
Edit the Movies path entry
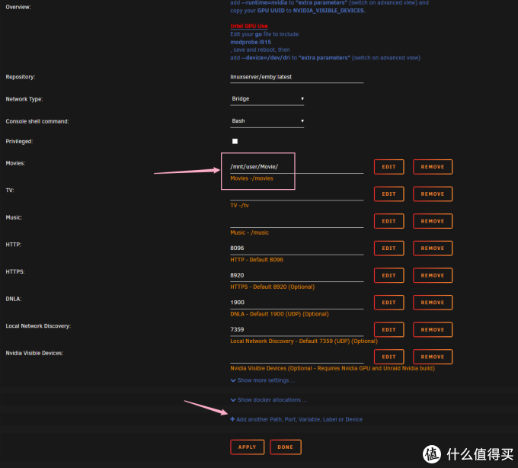pyautogui.click(x=388, y=167)
